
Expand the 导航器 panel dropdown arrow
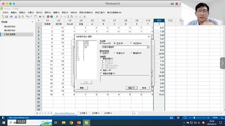click(32, 22)
